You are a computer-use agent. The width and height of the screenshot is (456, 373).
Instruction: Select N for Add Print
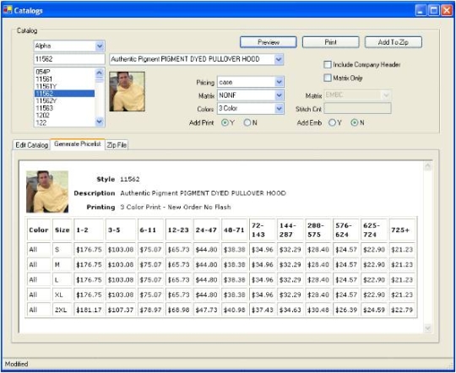click(x=247, y=122)
